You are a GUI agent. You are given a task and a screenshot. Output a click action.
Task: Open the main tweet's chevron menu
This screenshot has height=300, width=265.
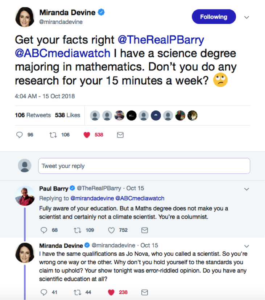(x=247, y=17)
